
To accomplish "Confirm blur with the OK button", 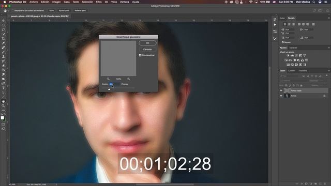I will click(147, 43).
